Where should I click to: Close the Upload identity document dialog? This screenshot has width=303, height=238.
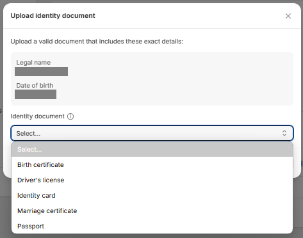[288, 16]
